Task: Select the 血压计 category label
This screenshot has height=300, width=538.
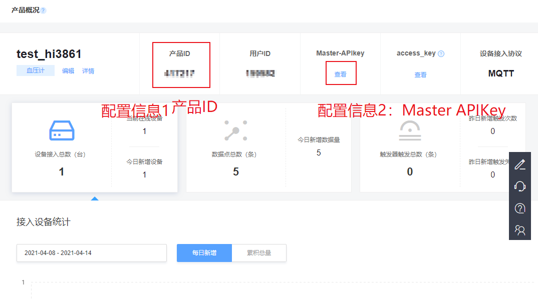Action: click(35, 70)
